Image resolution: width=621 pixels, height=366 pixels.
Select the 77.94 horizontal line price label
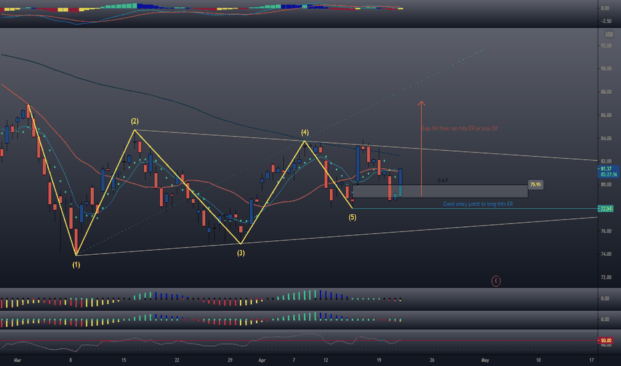point(606,208)
